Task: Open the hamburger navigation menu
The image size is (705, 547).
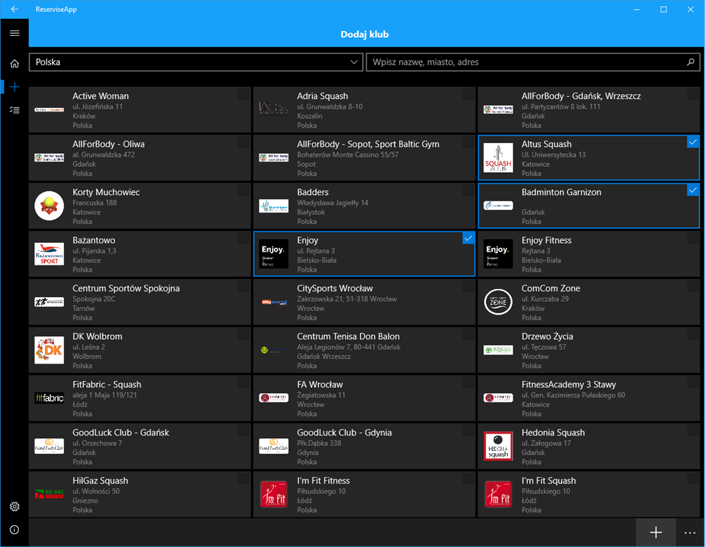Action: coord(14,33)
